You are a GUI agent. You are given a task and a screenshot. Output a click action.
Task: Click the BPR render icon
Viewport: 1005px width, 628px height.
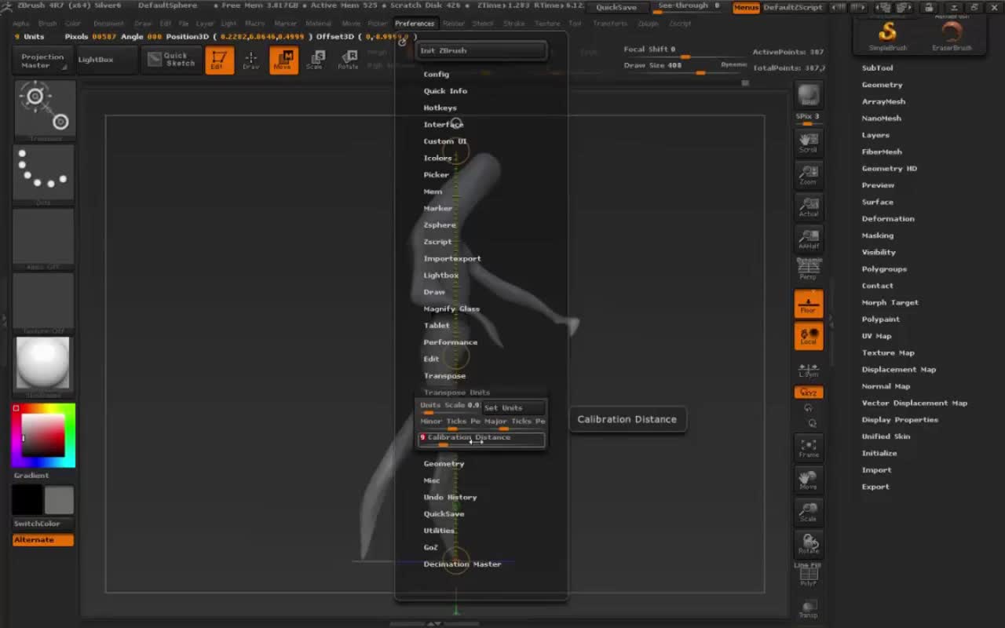coord(808,95)
